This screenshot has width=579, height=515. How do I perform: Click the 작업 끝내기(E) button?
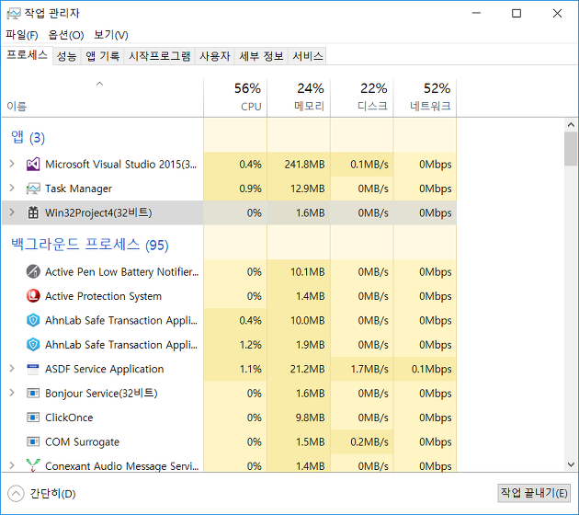tap(534, 493)
